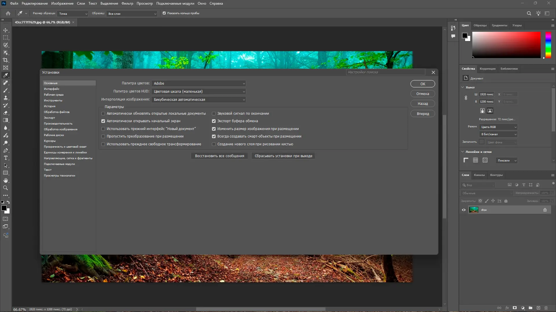Image resolution: width=556 pixels, height=312 pixels.
Task: Select the Hand tool
Action: click(x=6, y=180)
